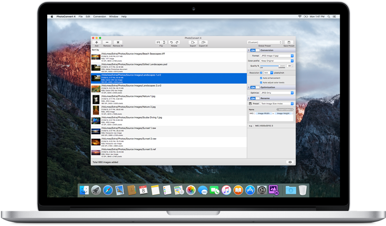Screen dimensions: 386x226
Task: Click the Spotlight search icon in menu bar
Action: pyautogui.click(x=328, y=17)
